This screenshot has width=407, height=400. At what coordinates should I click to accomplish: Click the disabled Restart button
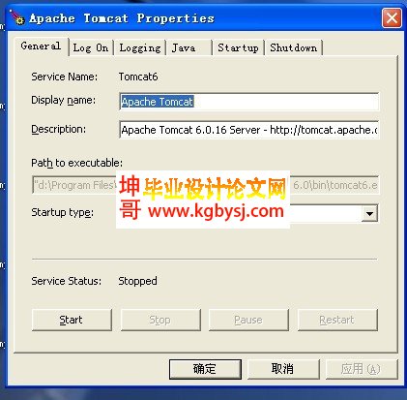(x=337, y=320)
